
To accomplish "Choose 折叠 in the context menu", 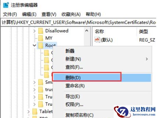I will [x=102, y=51].
